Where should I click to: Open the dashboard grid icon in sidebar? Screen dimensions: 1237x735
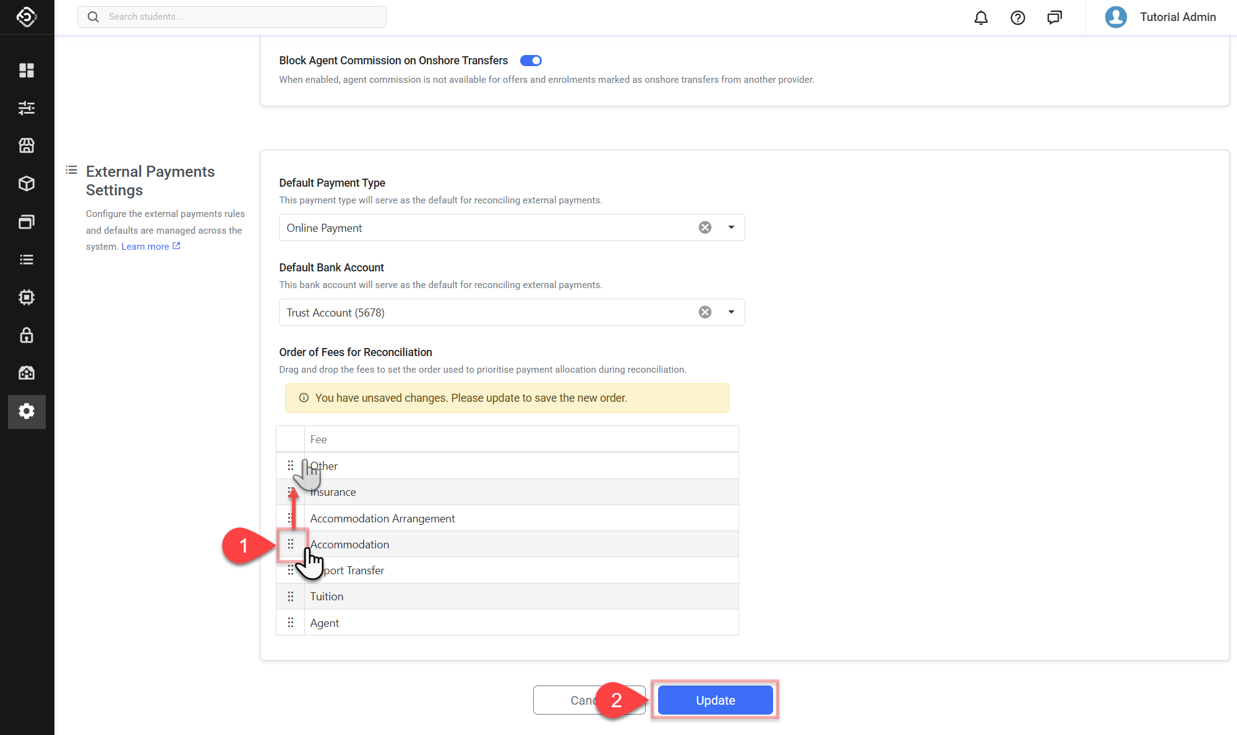pyautogui.click(x=27, y=70)
